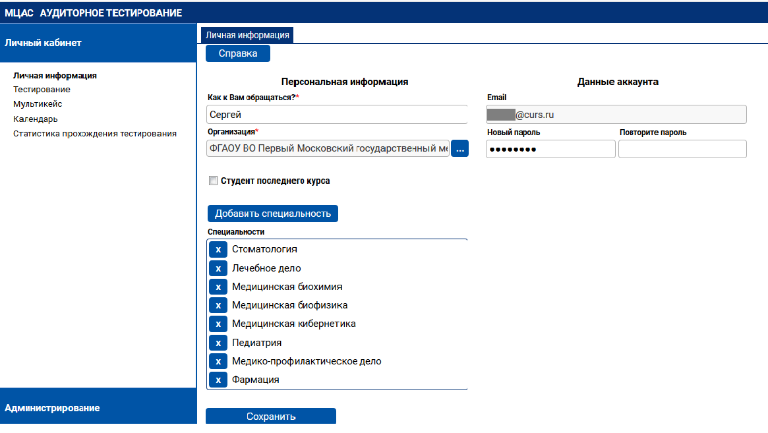Remove the Стоматология specialty

pyautogui.click(x=218, y=250)
